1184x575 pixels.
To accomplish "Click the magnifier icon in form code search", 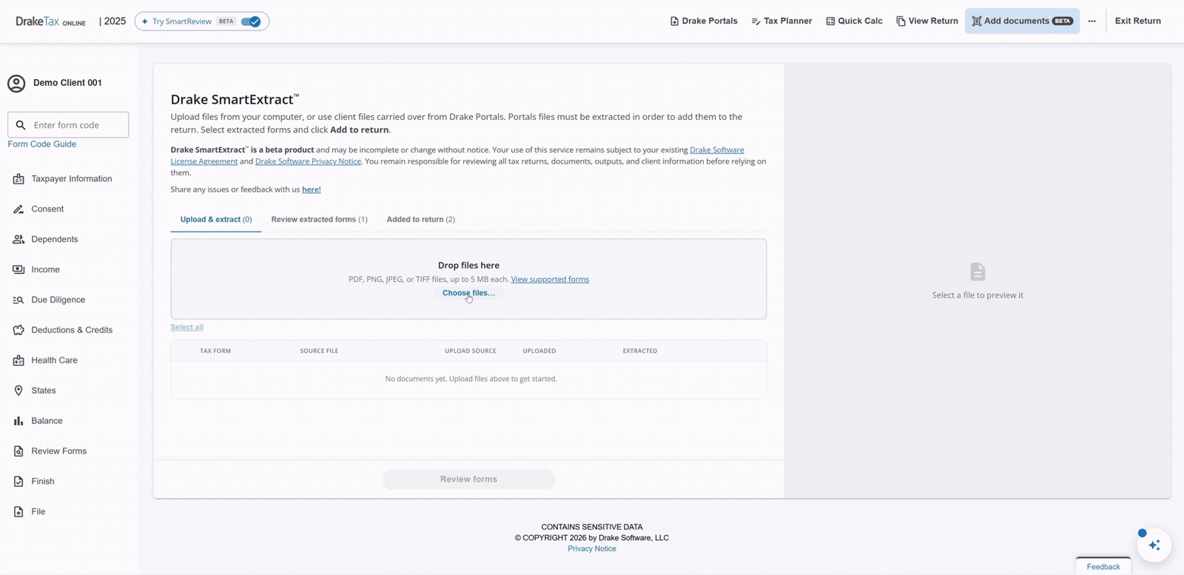I will click(x=21, y=125).
